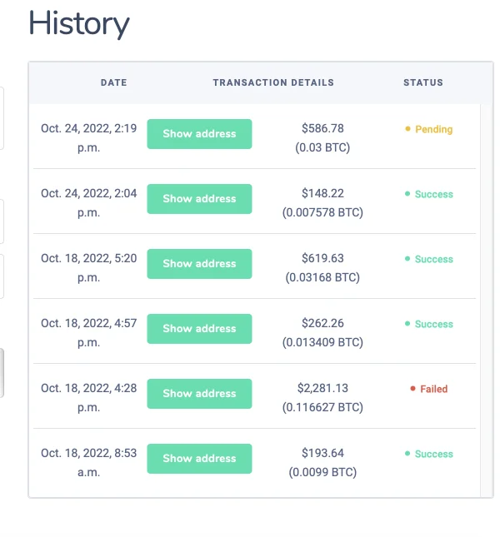Click the Transaction Details column header
This screenshot has height=537, width=500.
[x=273, y=83]
